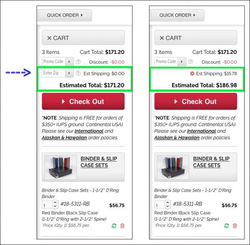Open Alaskan & Hawaiian link in right note

177,138
